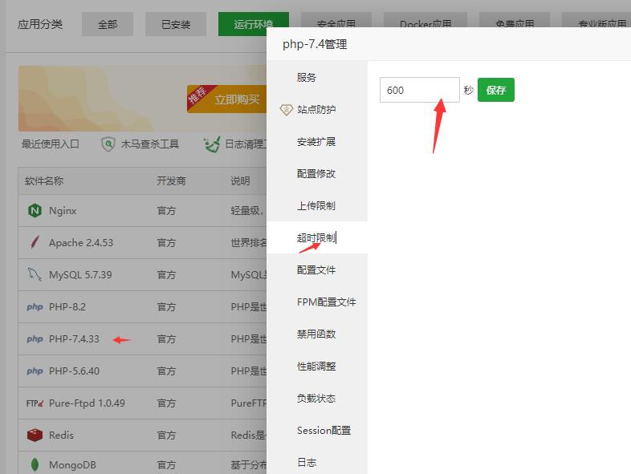Select the 超时限制 tab
Screen dimensions: 631x474
(317, 237)
